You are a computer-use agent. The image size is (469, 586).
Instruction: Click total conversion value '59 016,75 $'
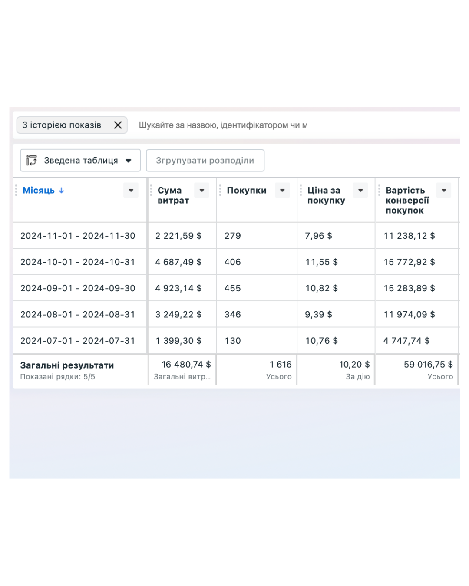428,365
